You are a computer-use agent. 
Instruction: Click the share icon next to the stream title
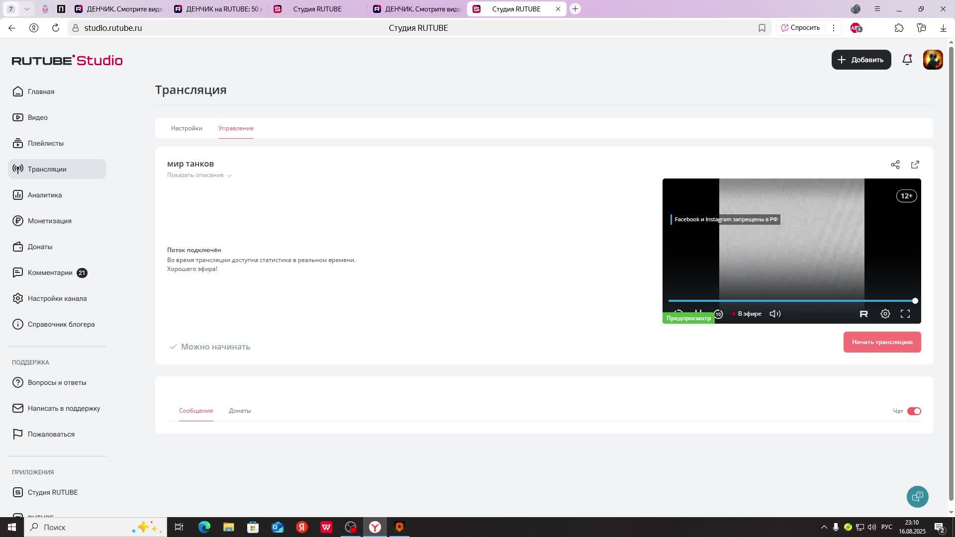895,165
